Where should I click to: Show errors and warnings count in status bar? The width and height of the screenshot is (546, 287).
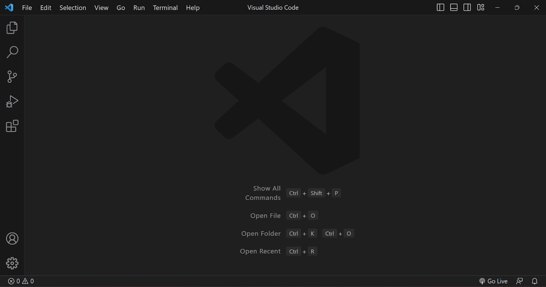(21, 281)
